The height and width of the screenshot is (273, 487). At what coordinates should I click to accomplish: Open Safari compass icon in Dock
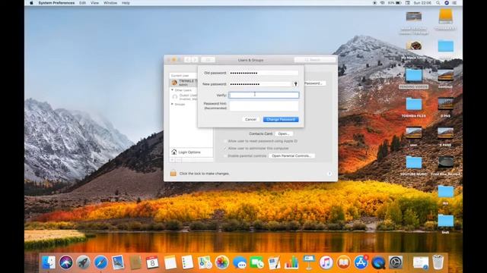pos(100,263)
